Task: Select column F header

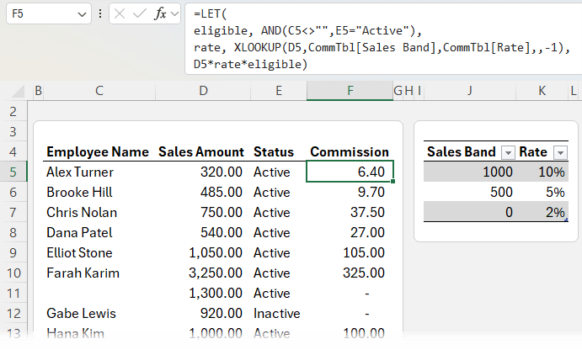Action: click(x=350, y=91)
